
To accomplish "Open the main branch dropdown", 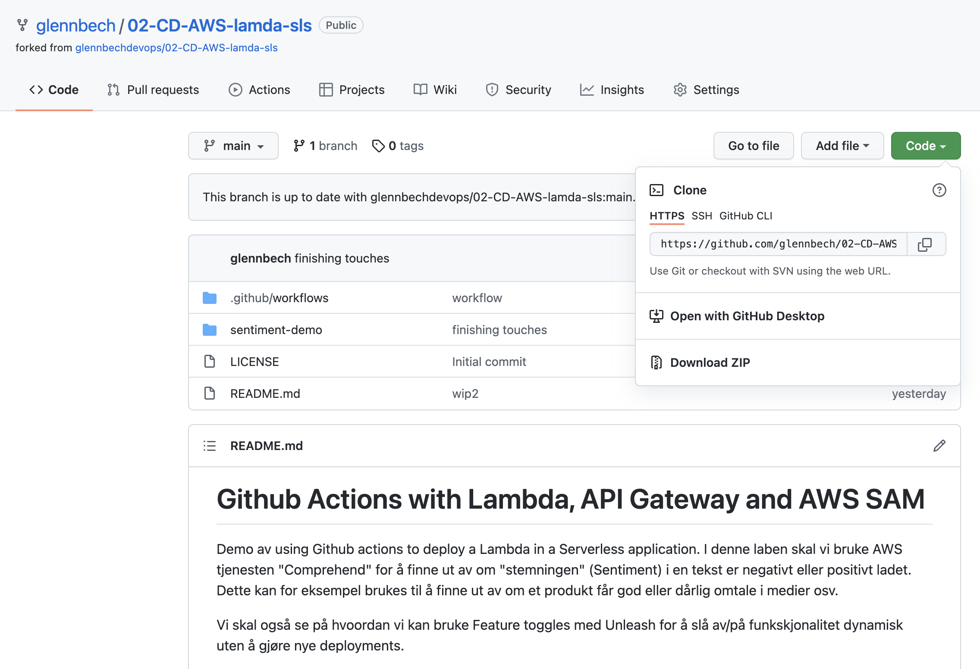I will pos(233,146).
